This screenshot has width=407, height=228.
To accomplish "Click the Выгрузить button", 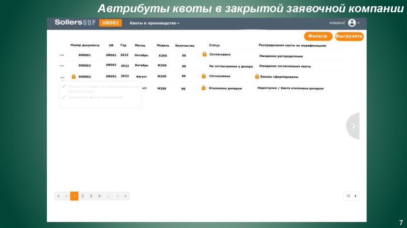I will pyautogui.click(x=349, y=36).
